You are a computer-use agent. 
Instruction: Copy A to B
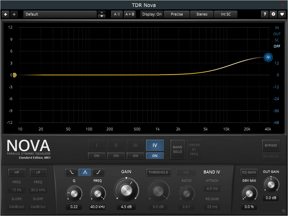[130, 14]
